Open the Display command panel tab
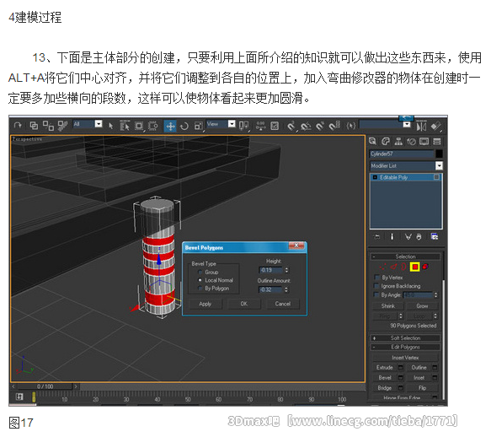This screenshot has width=491, height=437. pyautogui.click(x=424, y=142)
